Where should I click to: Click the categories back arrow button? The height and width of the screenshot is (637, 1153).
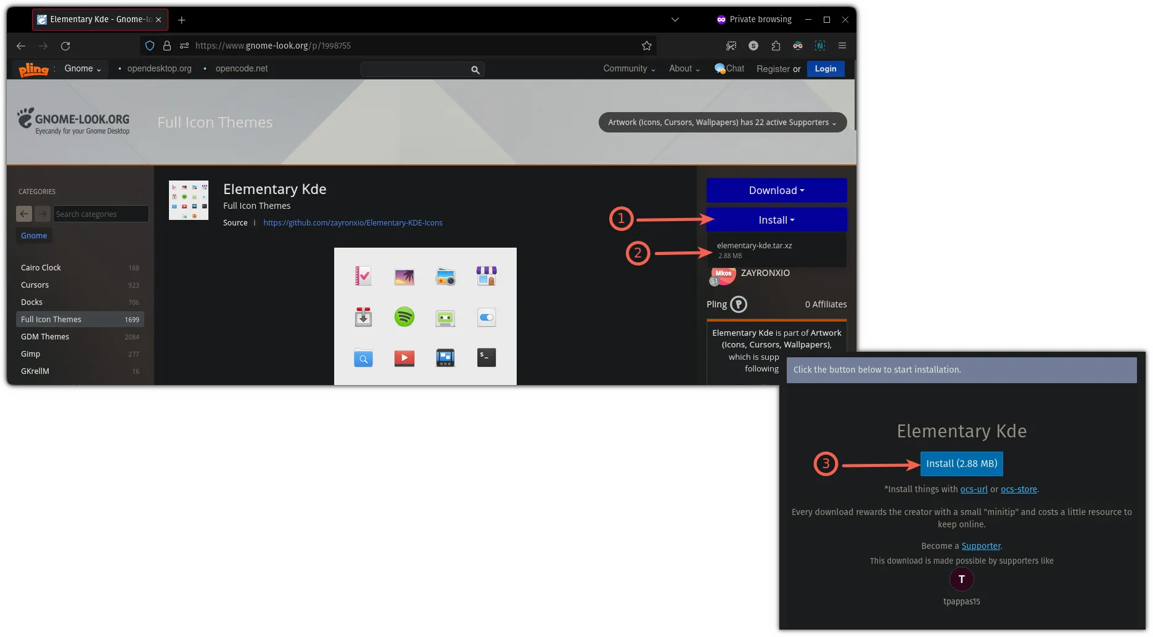24,214
